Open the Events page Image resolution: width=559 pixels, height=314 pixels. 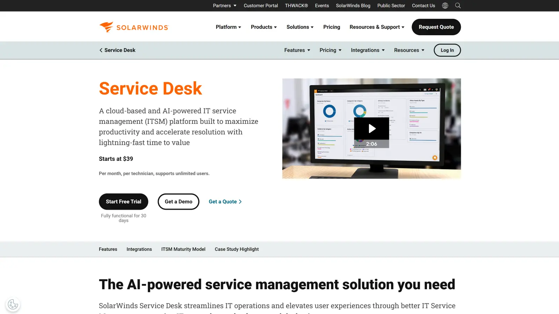click(322, 6)
